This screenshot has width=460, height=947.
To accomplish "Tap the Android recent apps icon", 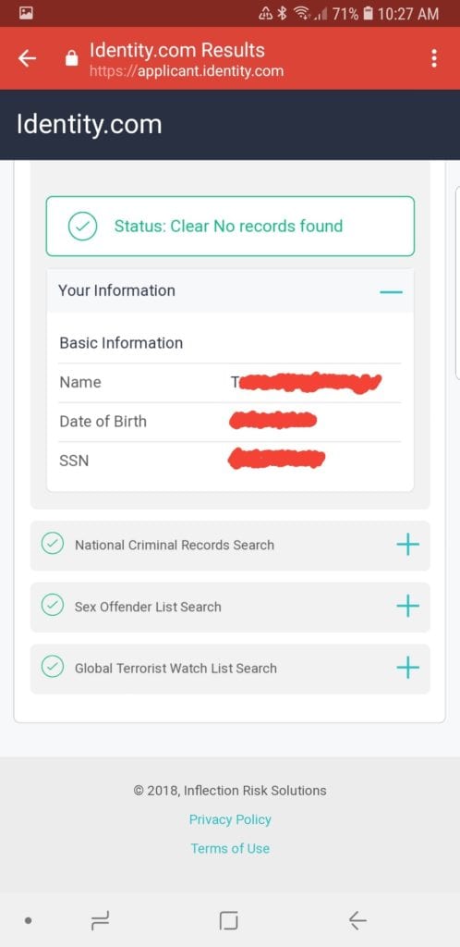I will pyautogui.click(x=100, y=920).
